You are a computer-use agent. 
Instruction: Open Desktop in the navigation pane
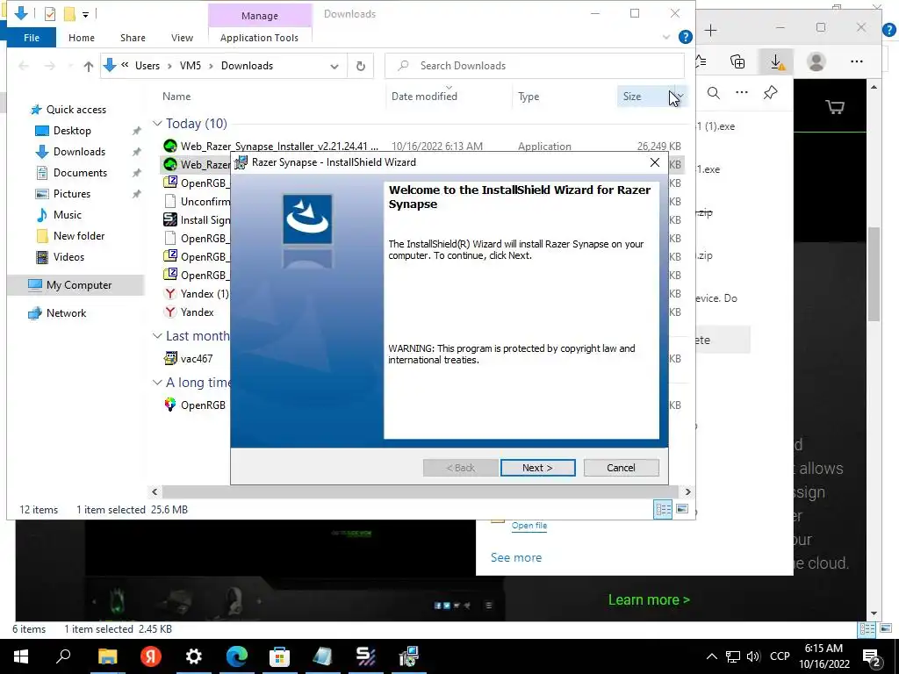72,131
